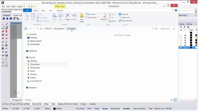Viewport: 198px width, 111px height.
Task: Click the OneDrive cloud icon in navigation pane
Action: click(x=27, y=51)
